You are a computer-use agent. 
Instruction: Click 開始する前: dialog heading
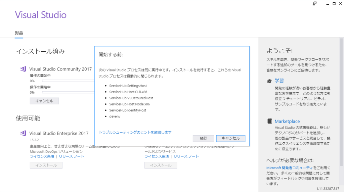pyautogui.click(x=111, y=55)
